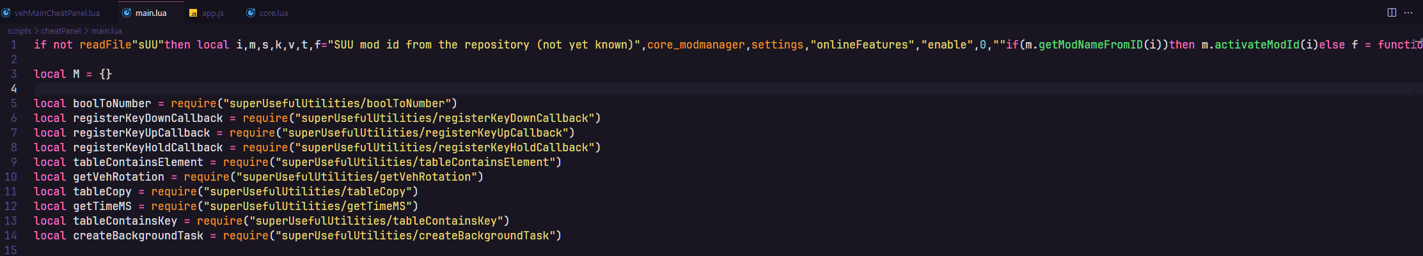
Task: Click the split editor right icon
Action: click(1392, 13)
